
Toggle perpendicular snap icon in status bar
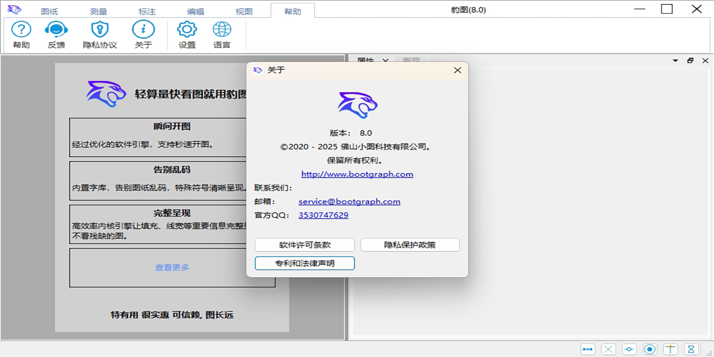671,349
